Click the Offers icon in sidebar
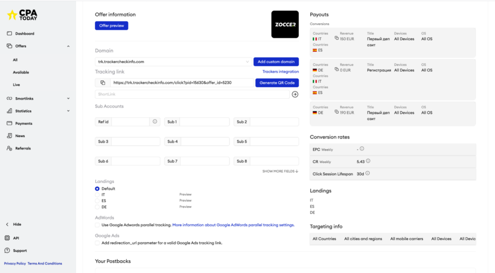 (10, 46)
